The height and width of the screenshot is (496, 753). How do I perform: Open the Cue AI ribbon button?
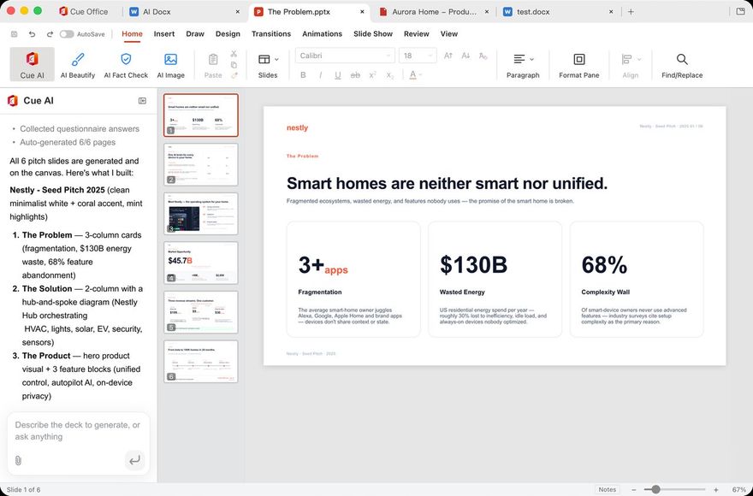click(x=33, y=64)
